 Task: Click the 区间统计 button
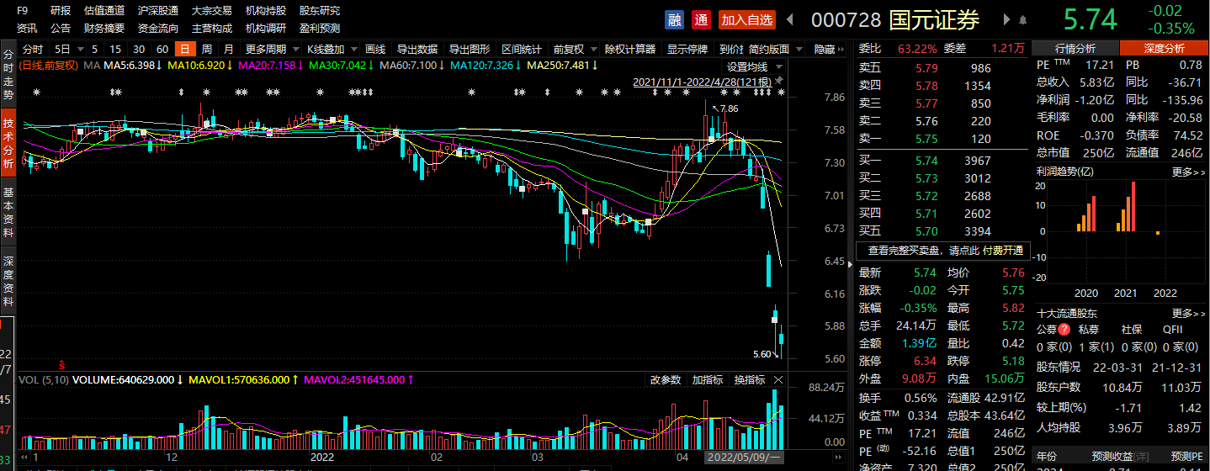click(x=521, y=49)
